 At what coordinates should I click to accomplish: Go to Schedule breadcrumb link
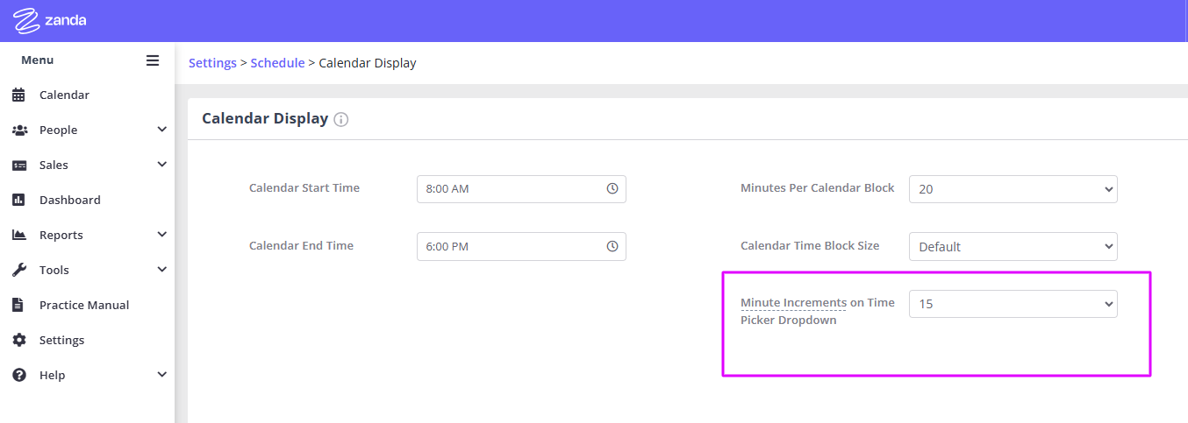tap(277, 63)
